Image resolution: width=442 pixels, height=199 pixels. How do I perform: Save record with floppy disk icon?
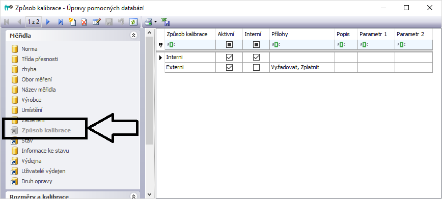tap(109, 22)
